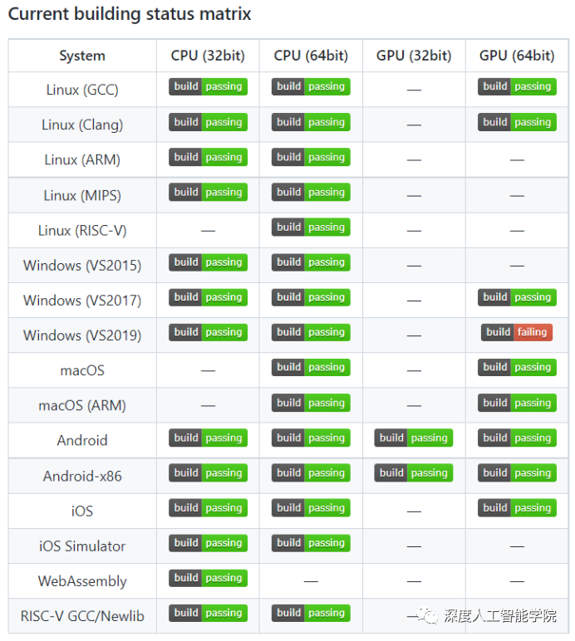Click Android GPU 32bit build passing badge
575x641 pixels.
coord(413,438)
